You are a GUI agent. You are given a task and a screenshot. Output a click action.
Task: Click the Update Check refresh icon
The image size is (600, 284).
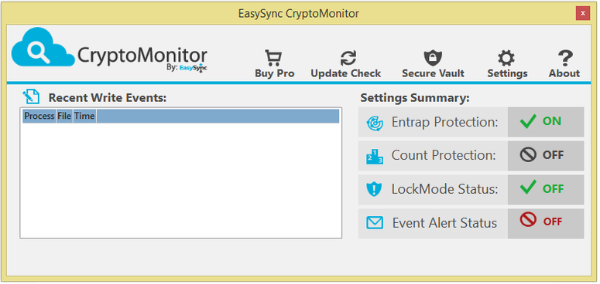348,59
